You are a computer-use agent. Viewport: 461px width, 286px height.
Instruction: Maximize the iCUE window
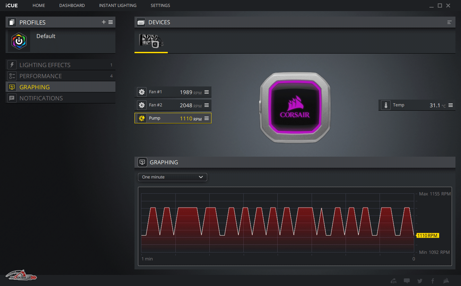440,6
